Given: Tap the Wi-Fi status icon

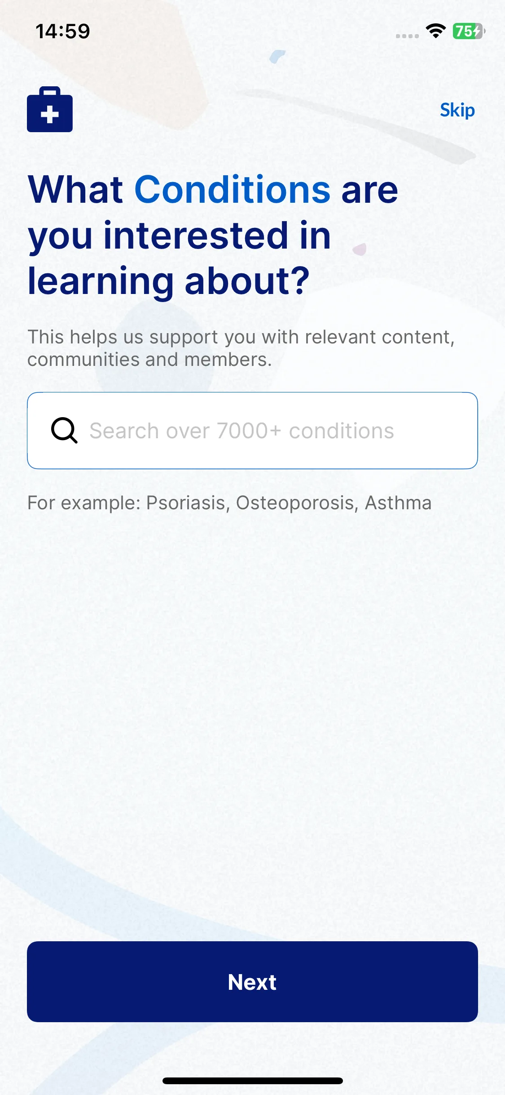Looking at the screenshot, I should point(435,31).
